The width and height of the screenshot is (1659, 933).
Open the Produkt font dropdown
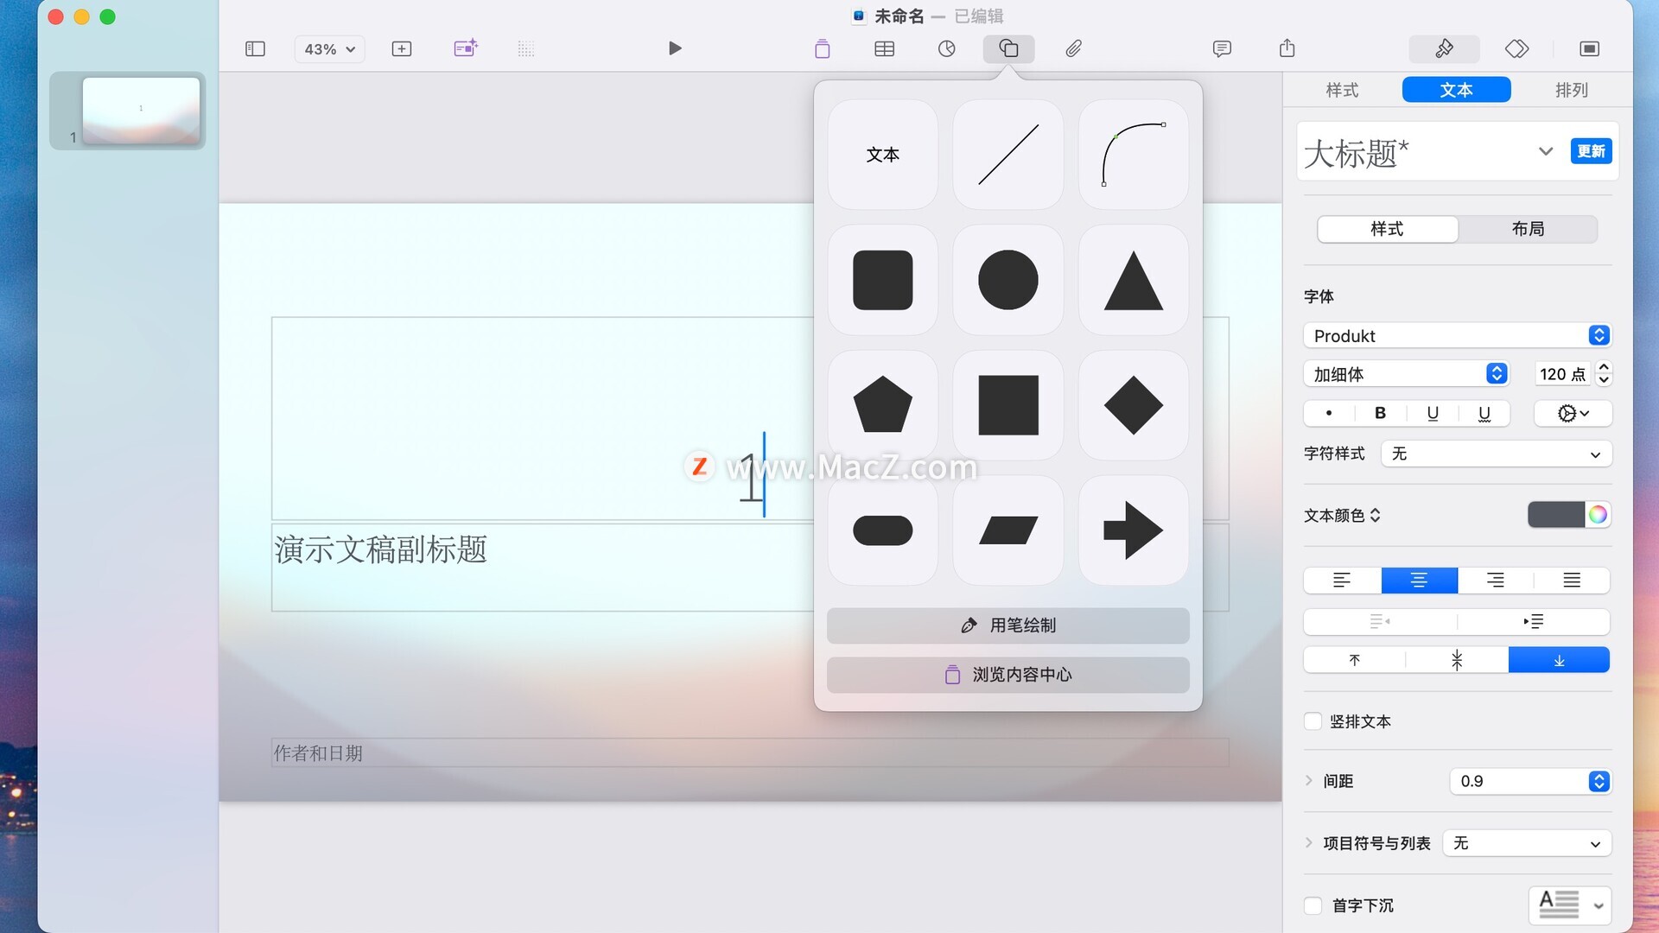[1457, 335]
